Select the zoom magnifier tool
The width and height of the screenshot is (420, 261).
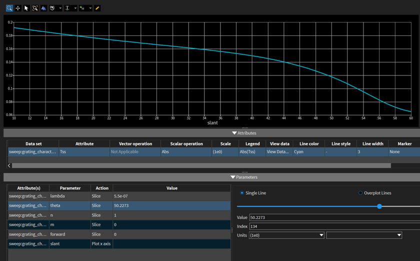click(x=9, y=8)
